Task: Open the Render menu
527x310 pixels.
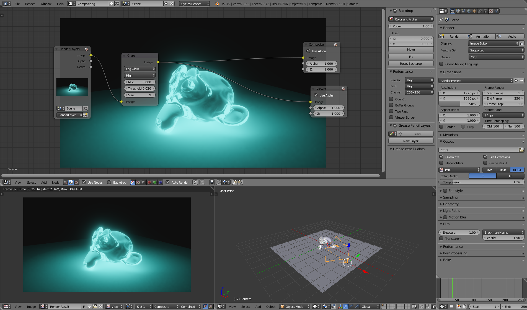Action: [30, 4]
